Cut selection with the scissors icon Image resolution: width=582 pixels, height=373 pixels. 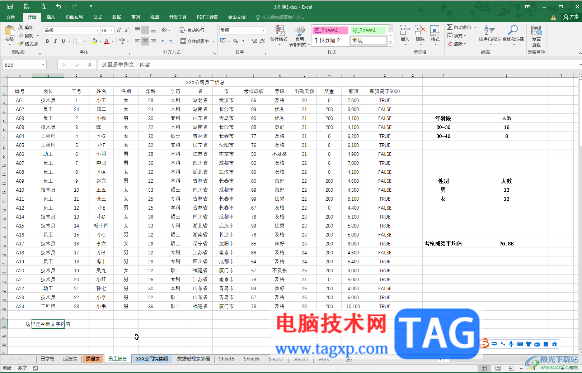(x=21, y=27)
